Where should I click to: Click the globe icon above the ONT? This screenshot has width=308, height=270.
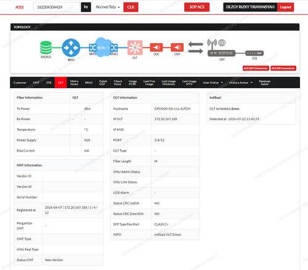tap(222, 43)
